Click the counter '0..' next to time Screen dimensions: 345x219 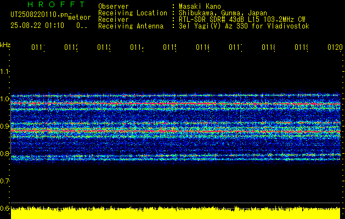[82, 26]
